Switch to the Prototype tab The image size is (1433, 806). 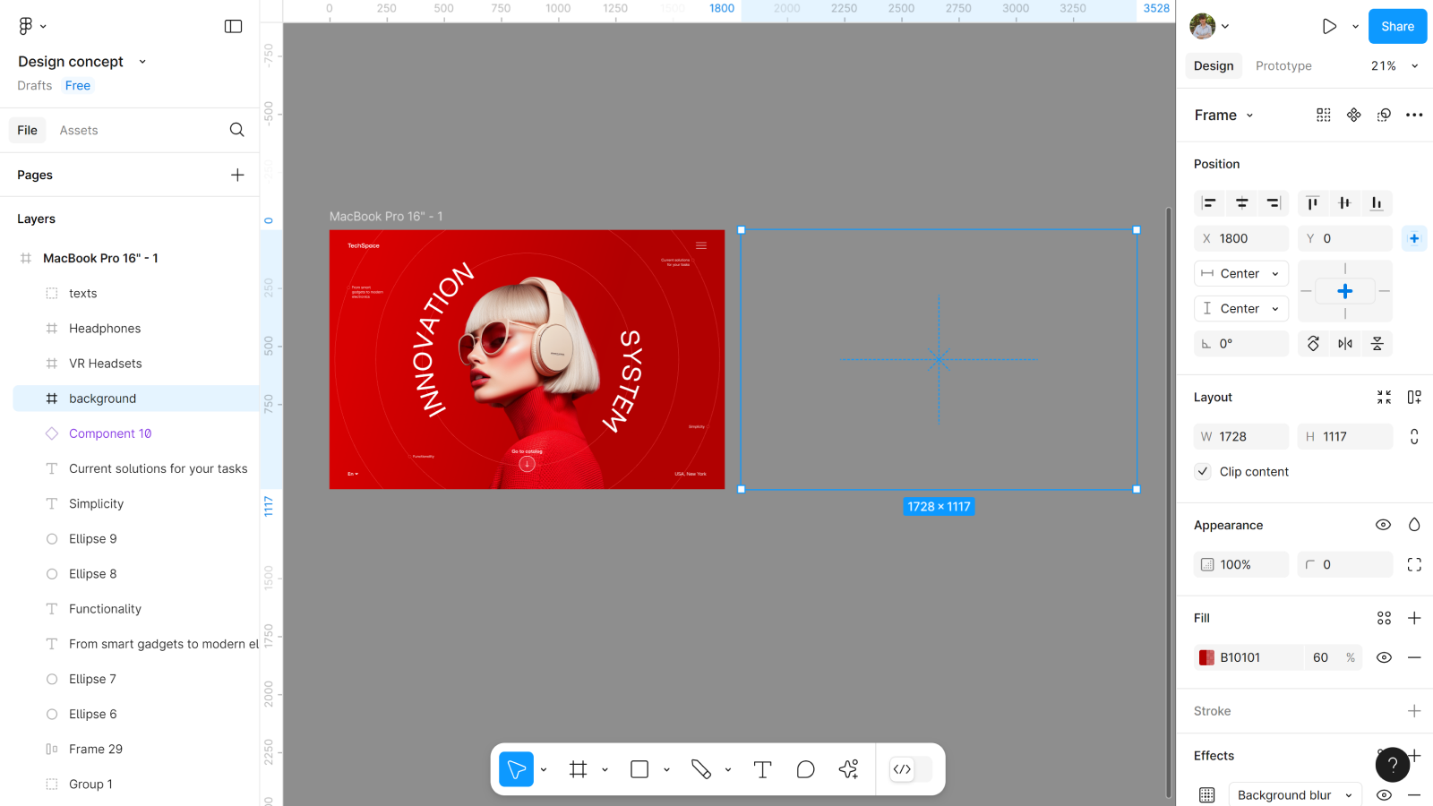[x=1283, y=66]
